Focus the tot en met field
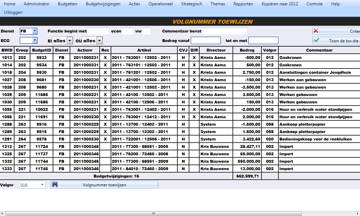Image resolution: width=360 pixels, height=216 pixels. coord(263,40)
